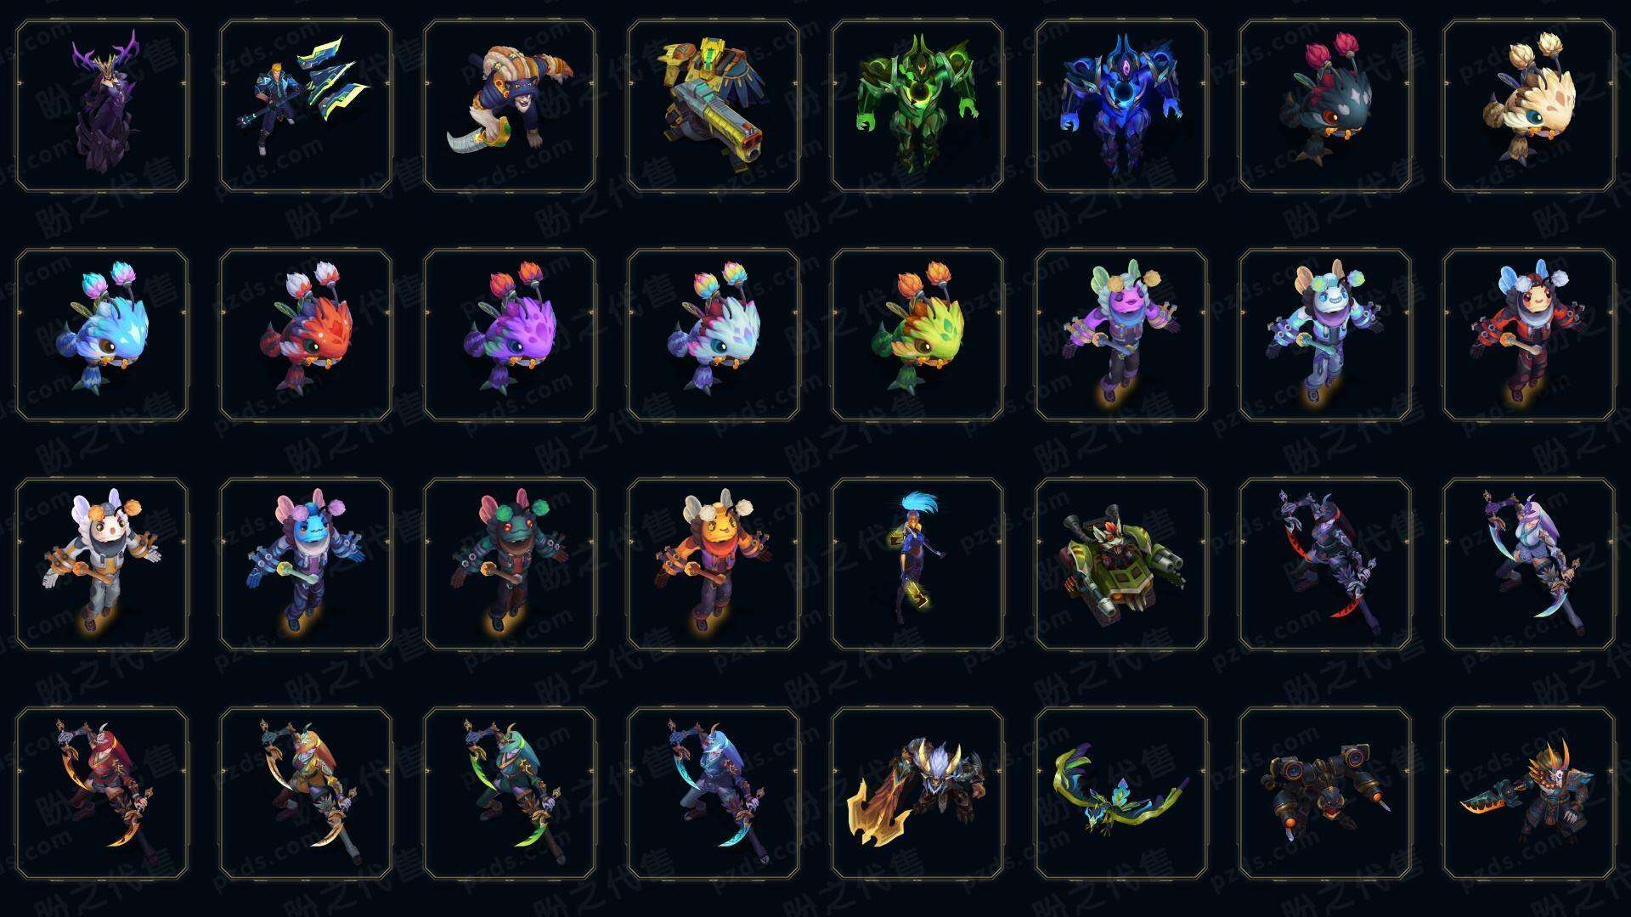Select the pink-faced bunny astronaut in purple suit
1631x917 pixels.
click(x=1121, y=335)
